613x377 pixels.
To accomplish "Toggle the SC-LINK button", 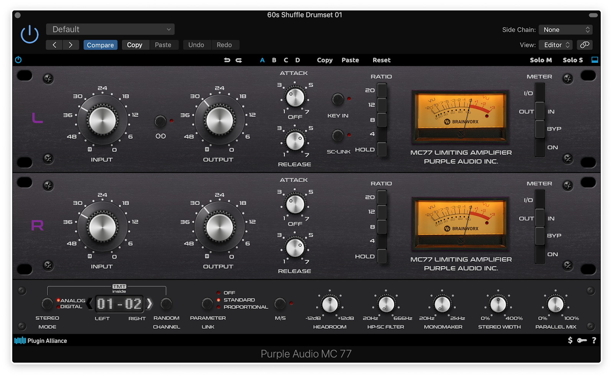I will pos(338,135).
